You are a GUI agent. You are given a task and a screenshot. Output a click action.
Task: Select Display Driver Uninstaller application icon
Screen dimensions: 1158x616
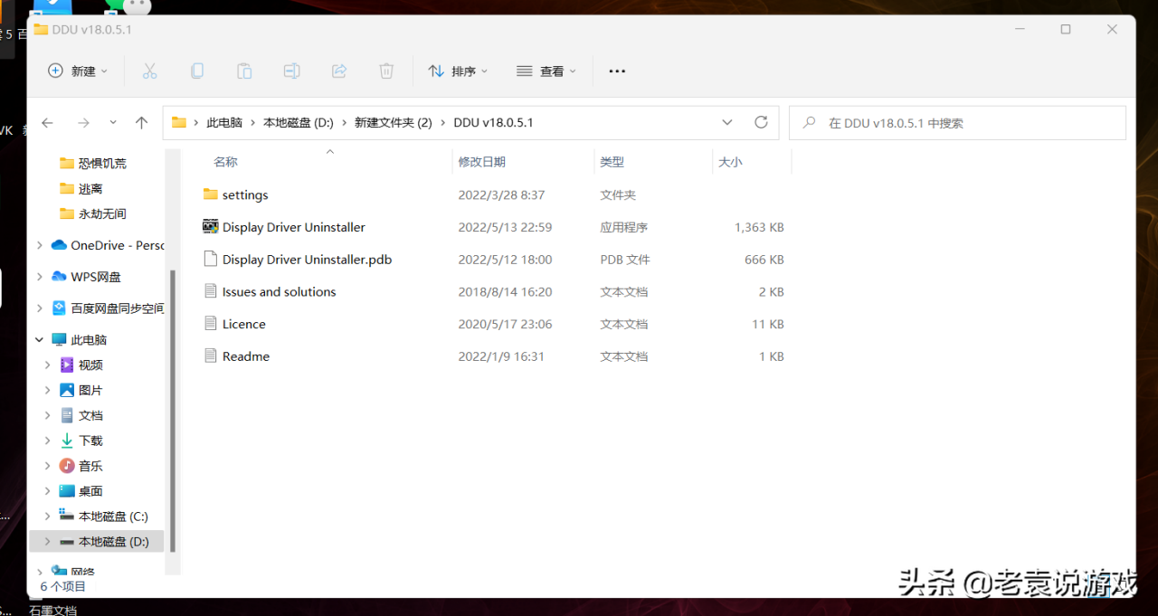tap(211, 227)
